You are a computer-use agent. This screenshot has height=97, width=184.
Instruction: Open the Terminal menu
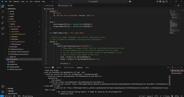[37, 2]
